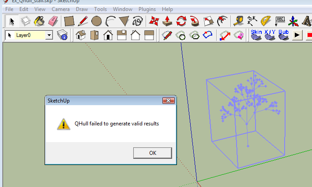Image resolution: width=312 pixels, height=187 pixels.
Task: Pick the Freehand scribble tool
Action: point(138,21)
